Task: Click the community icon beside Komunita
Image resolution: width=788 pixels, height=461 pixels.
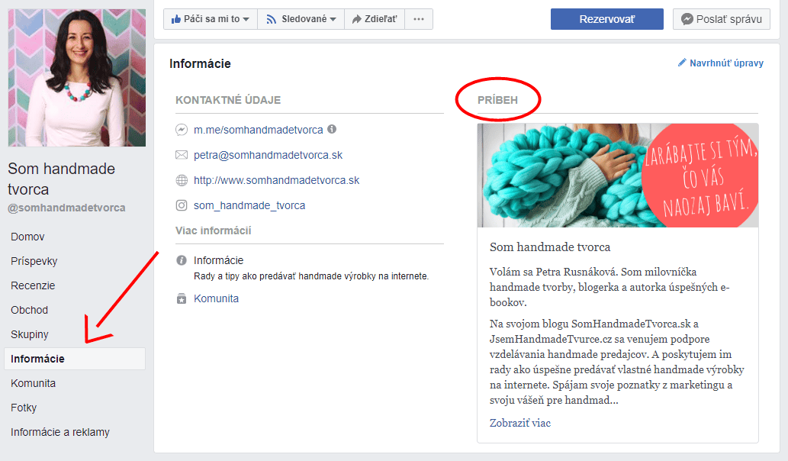Action: pos(182,298)
